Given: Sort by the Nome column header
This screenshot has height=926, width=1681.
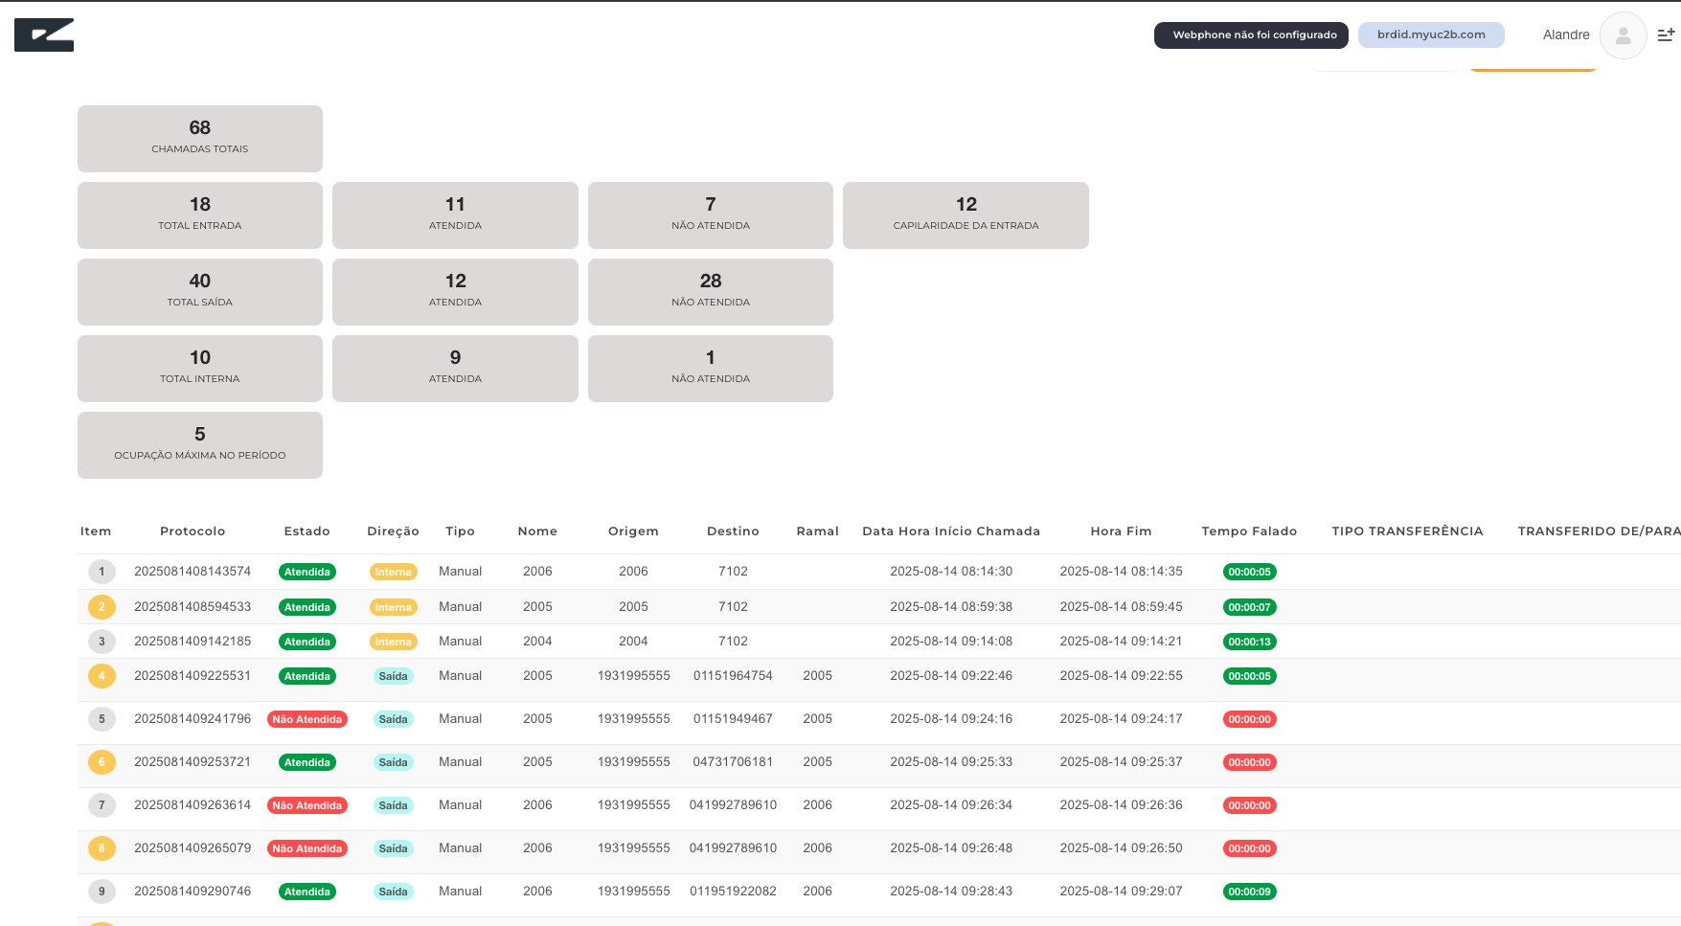Looking at the screenshot, I should click(537, 531).
